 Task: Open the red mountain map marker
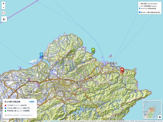(122, 70)
